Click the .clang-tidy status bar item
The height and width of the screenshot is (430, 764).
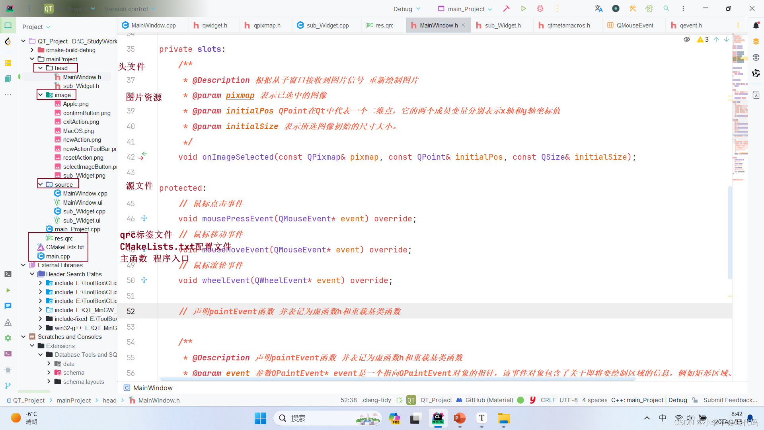376,400
